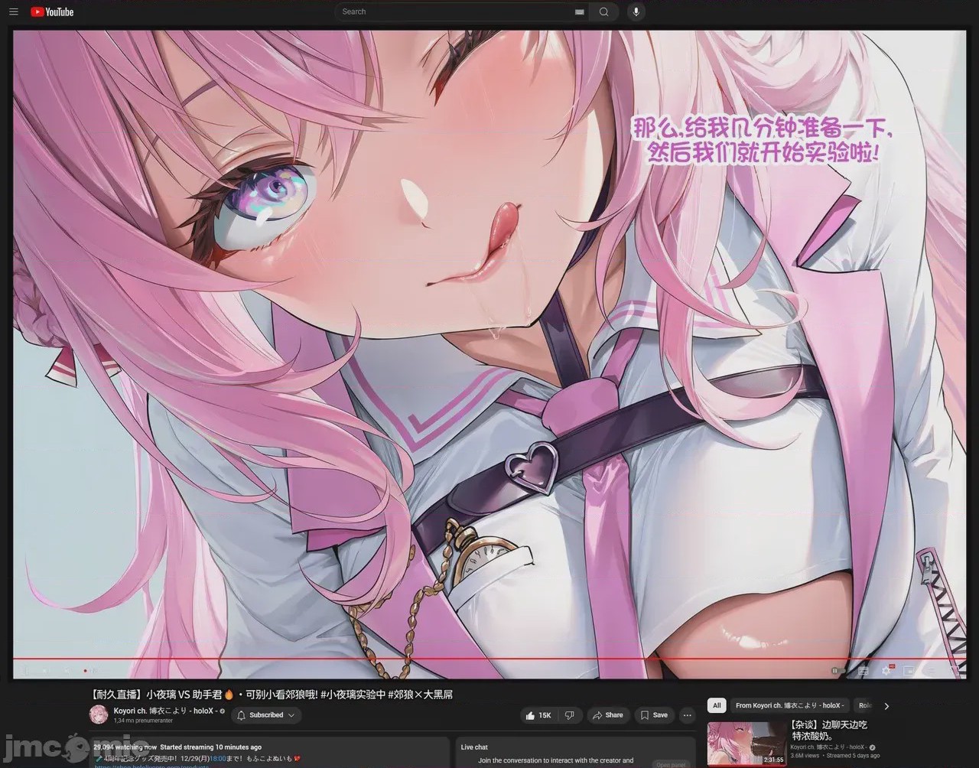This screenshot has width=979, height=768.
Task: Open the three-dot more actions menu
Action: 687,715
